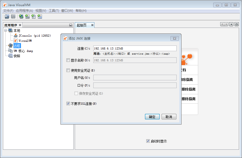
Task: Click the Add Snapshot toolbar icon
Action: click(x=40, y=17)
